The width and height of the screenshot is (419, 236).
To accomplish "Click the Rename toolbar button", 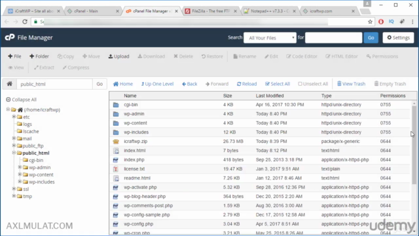I will [244, 56].
